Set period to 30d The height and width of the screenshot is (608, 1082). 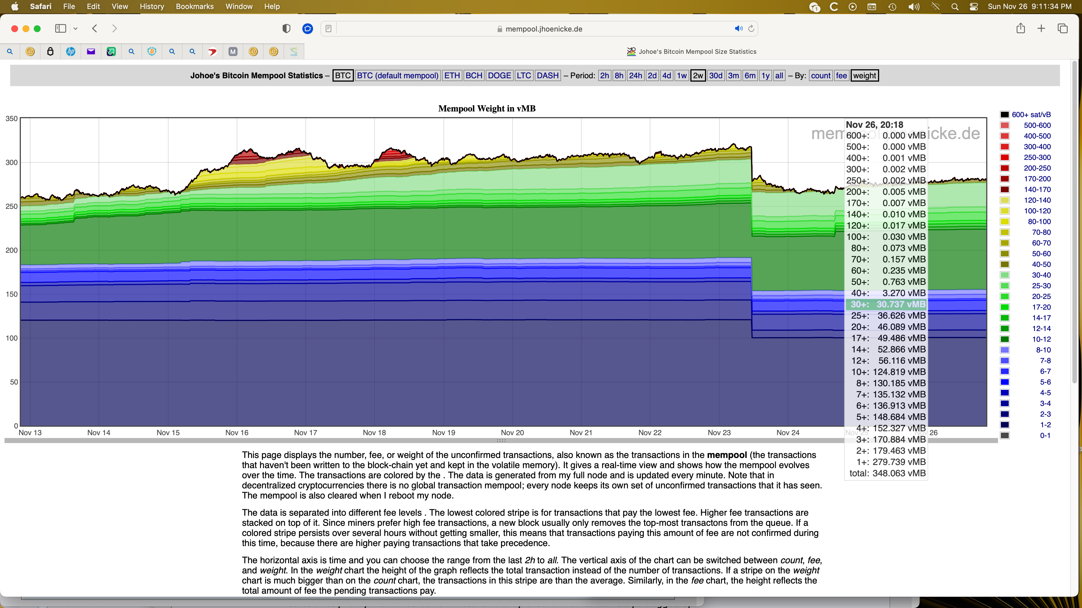click(716, 75)
